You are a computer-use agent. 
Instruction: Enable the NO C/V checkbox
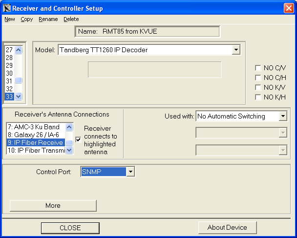(258, 68)
